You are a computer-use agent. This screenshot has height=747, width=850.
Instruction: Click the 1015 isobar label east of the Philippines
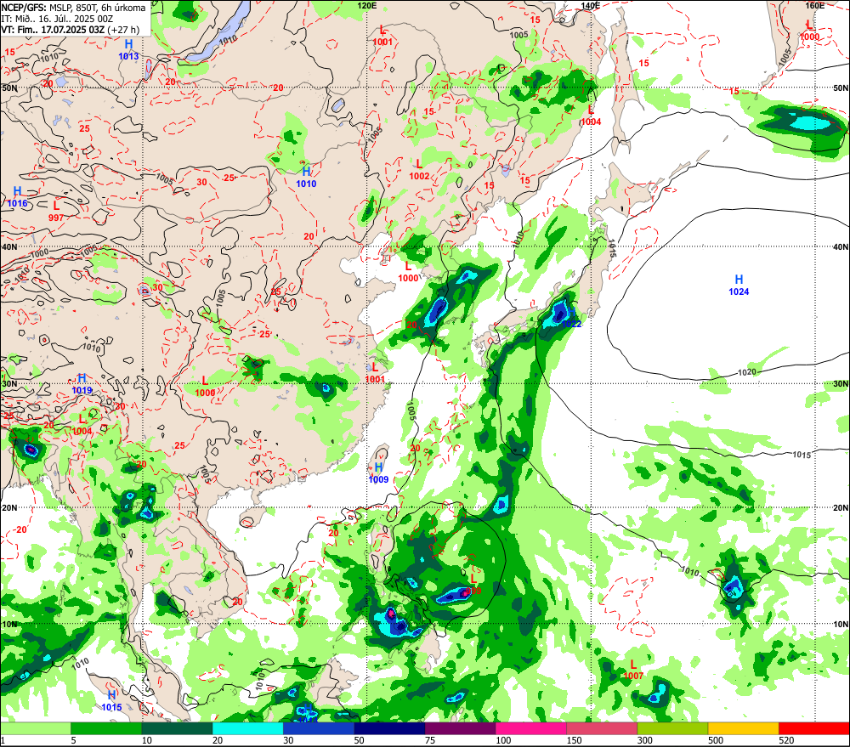802,455
